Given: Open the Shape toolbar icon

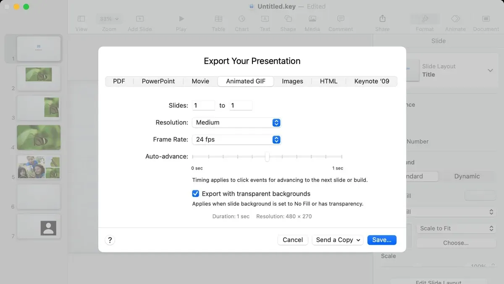Looking at the screenshot, I should point(288,19).
